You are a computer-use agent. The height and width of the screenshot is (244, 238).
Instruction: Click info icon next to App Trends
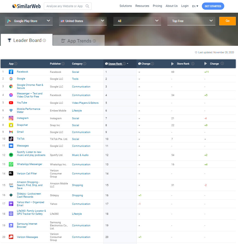[94, 41]
